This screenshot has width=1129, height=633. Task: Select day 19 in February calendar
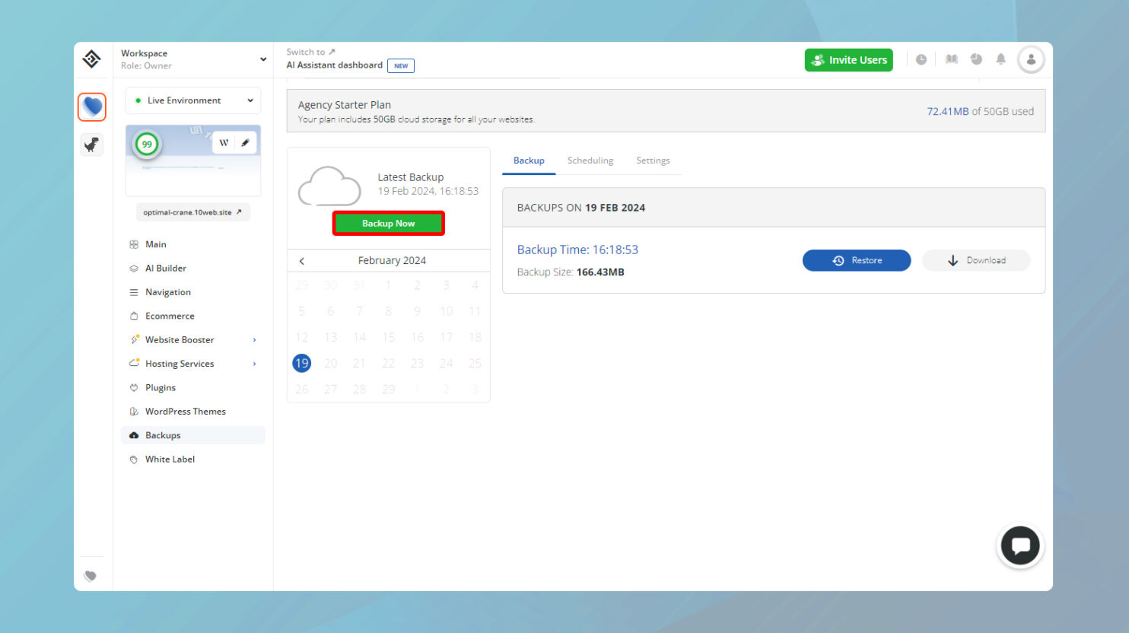(302, 364)
